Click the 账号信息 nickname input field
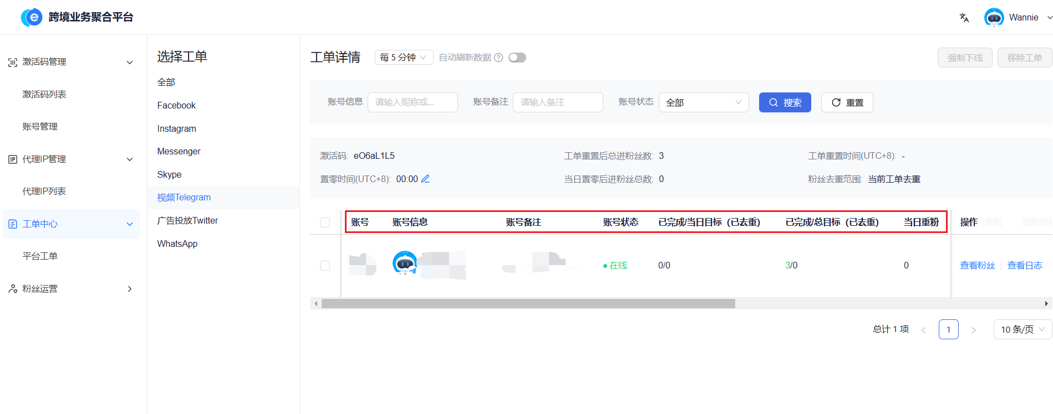1053x414 pixels. pos(413,102)
